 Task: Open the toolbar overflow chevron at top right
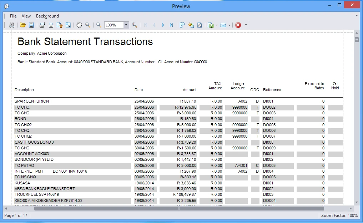coord(357,16)
